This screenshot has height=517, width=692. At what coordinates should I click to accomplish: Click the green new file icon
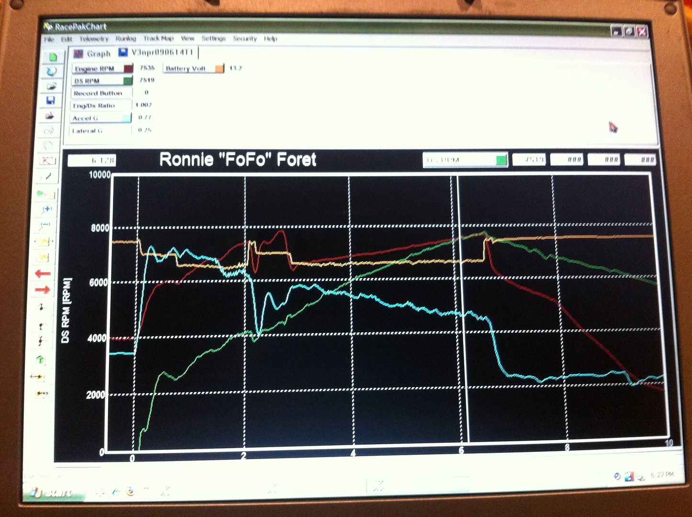click(x=53, y=57)
